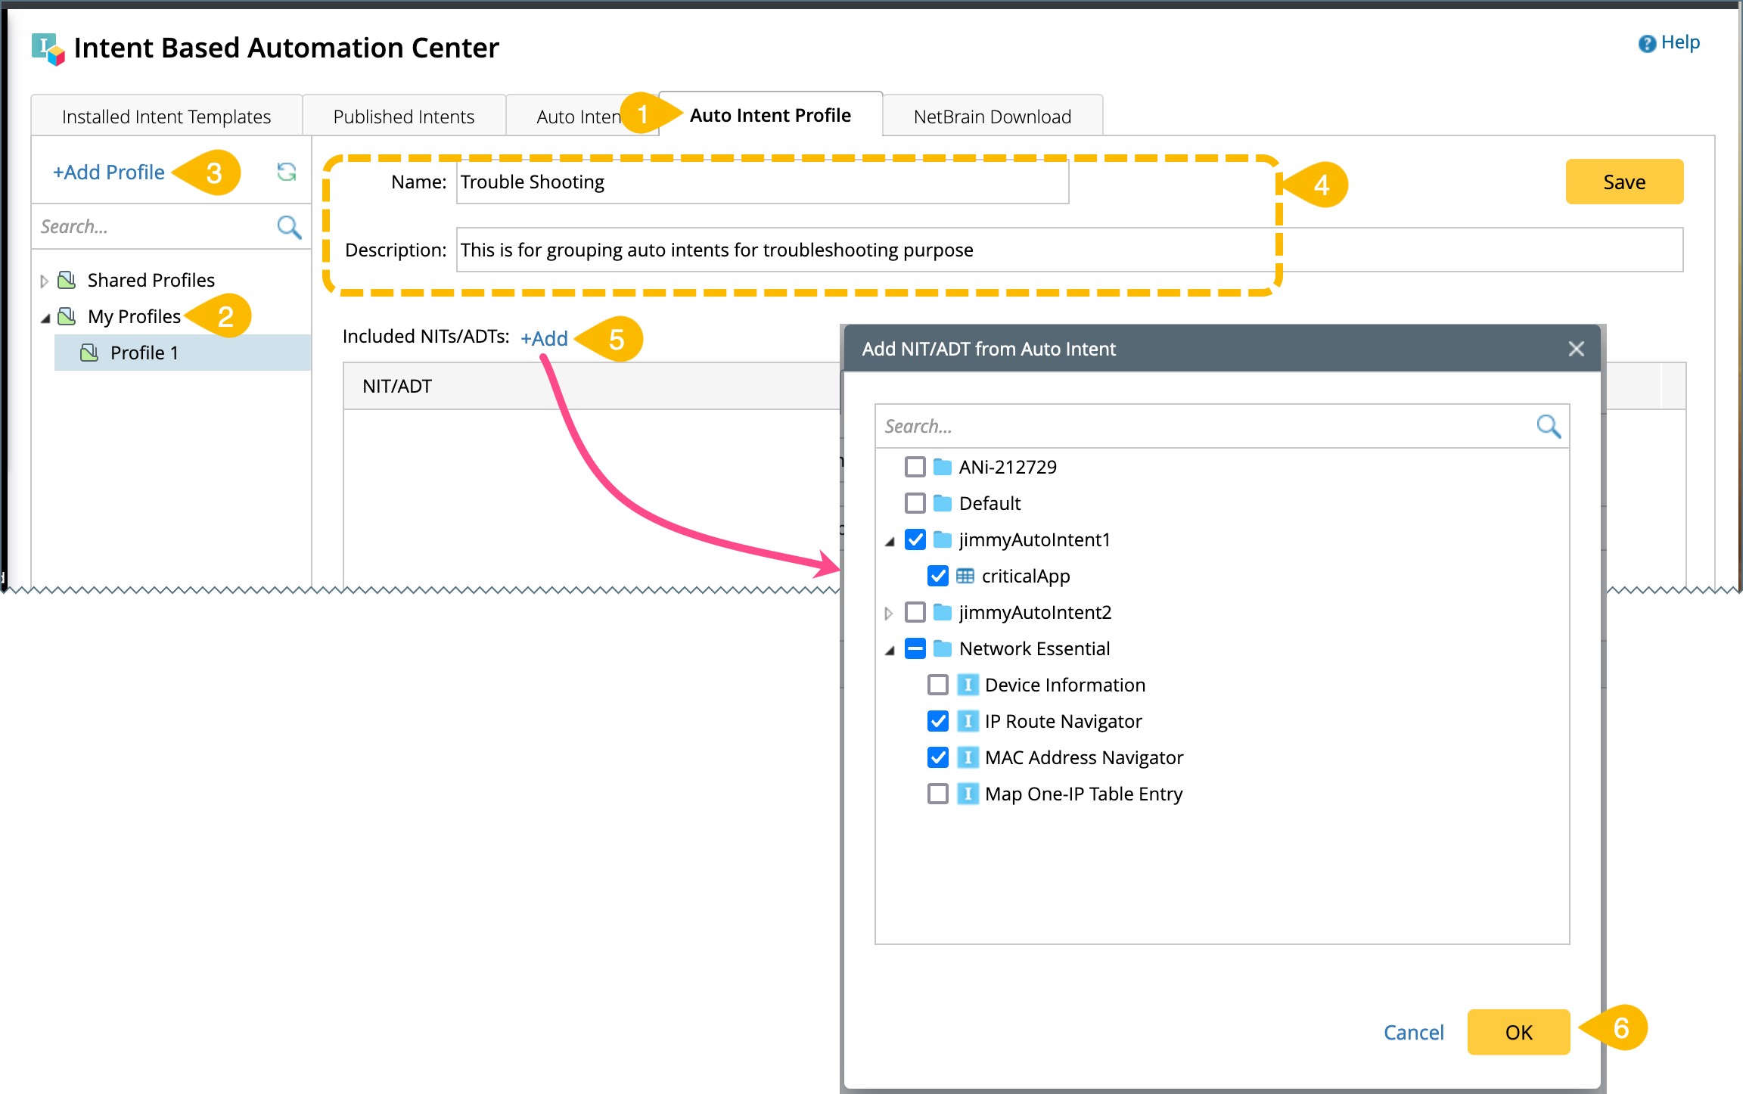Click the Device Information intent icon
The width and height of the screenshot is (1746, 1094).
pos(968,685)
